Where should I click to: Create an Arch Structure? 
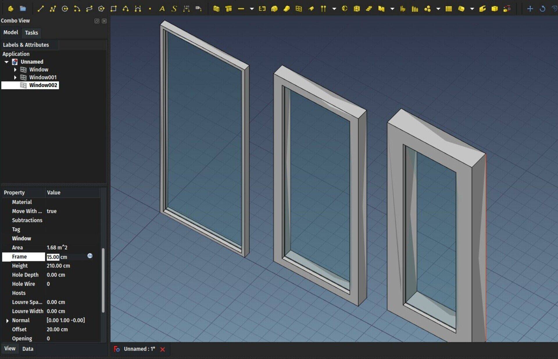[x=229, y=9]
